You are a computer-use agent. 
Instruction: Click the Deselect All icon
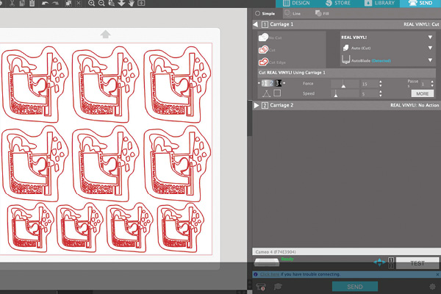(79, 3)
